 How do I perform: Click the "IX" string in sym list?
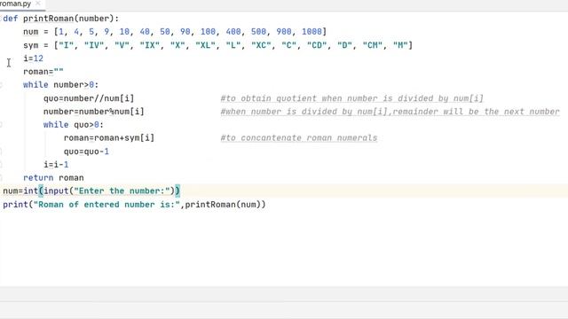pos(150,45)
